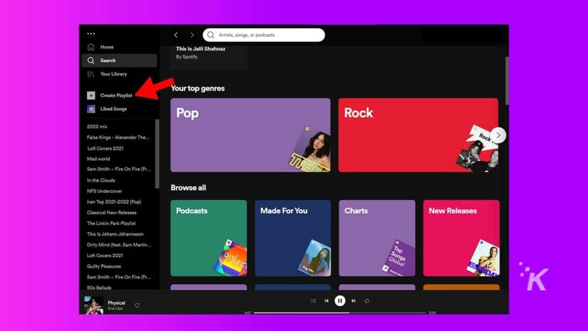This screenshot has height=331, width=588.
Task: Toggle shuffle playback
Action: [x=313, y=301]
